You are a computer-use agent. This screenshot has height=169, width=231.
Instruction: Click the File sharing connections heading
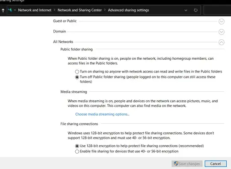click(79, 124)
